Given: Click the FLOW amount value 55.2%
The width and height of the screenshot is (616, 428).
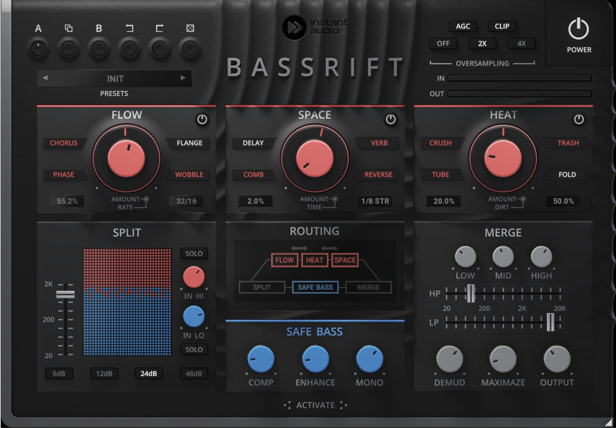Looking at the screenshot, I should tap(67, 201).
